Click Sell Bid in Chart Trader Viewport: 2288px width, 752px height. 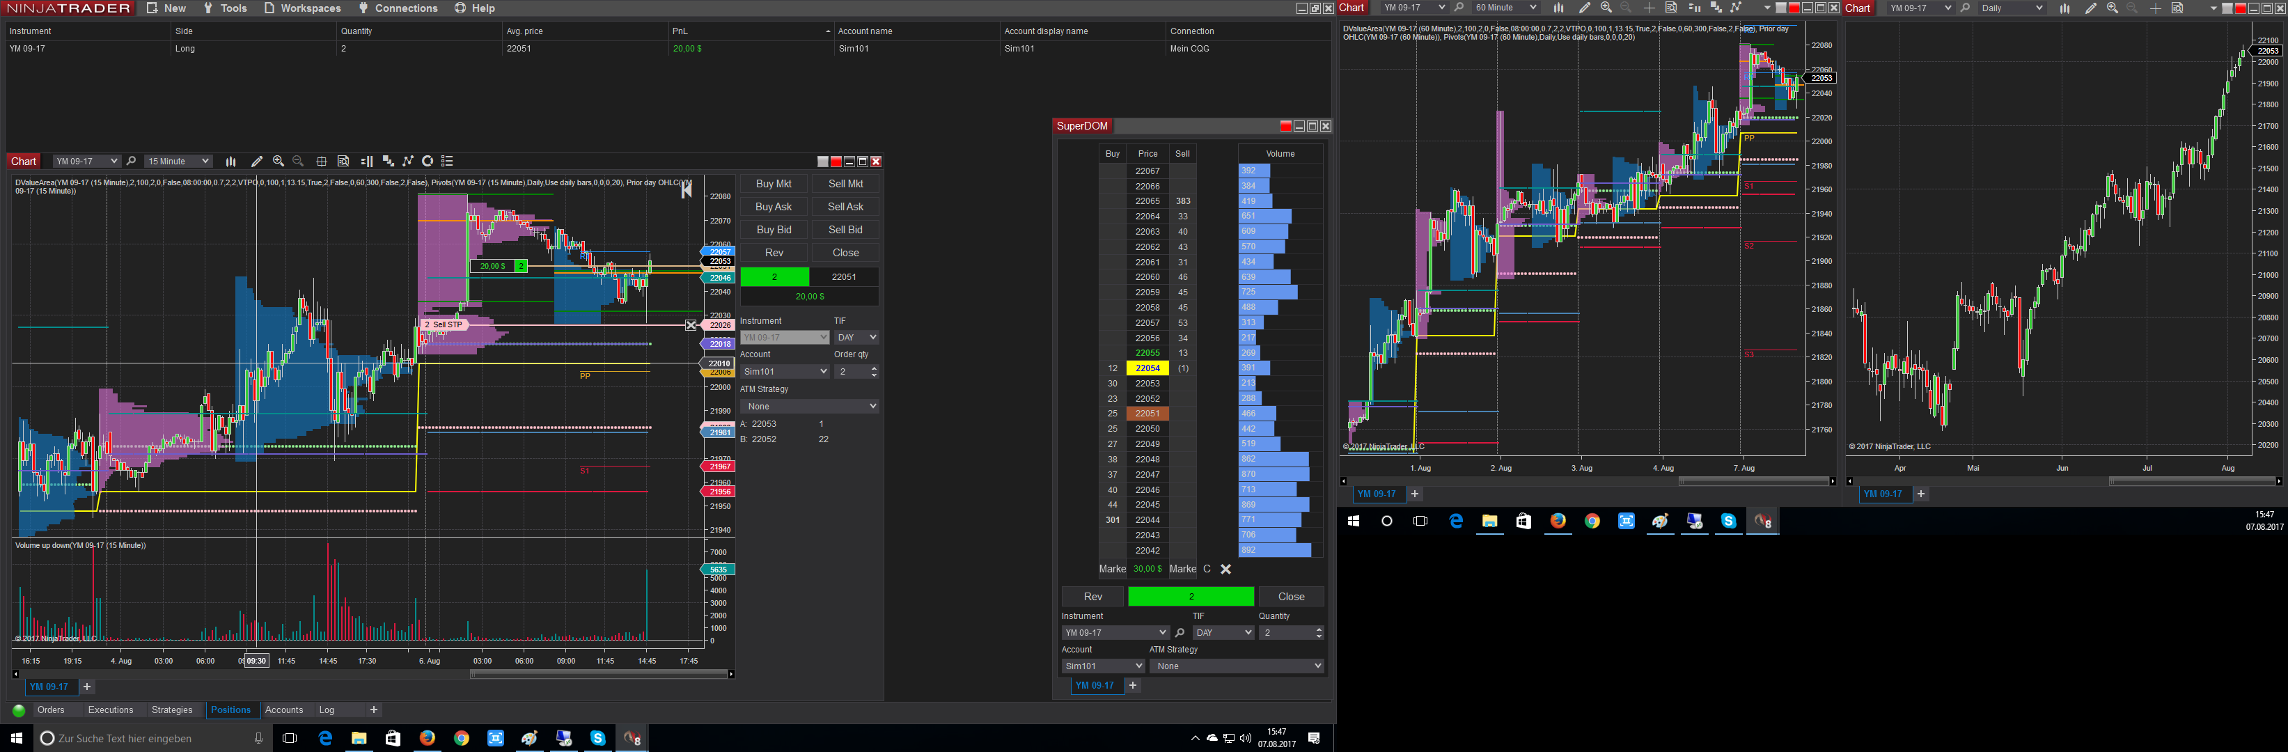[845, 230]
